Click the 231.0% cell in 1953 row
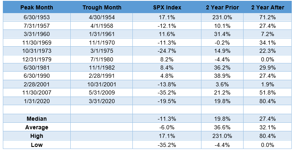The width and height of the screenshot is (293, 151). coord(222,18)
